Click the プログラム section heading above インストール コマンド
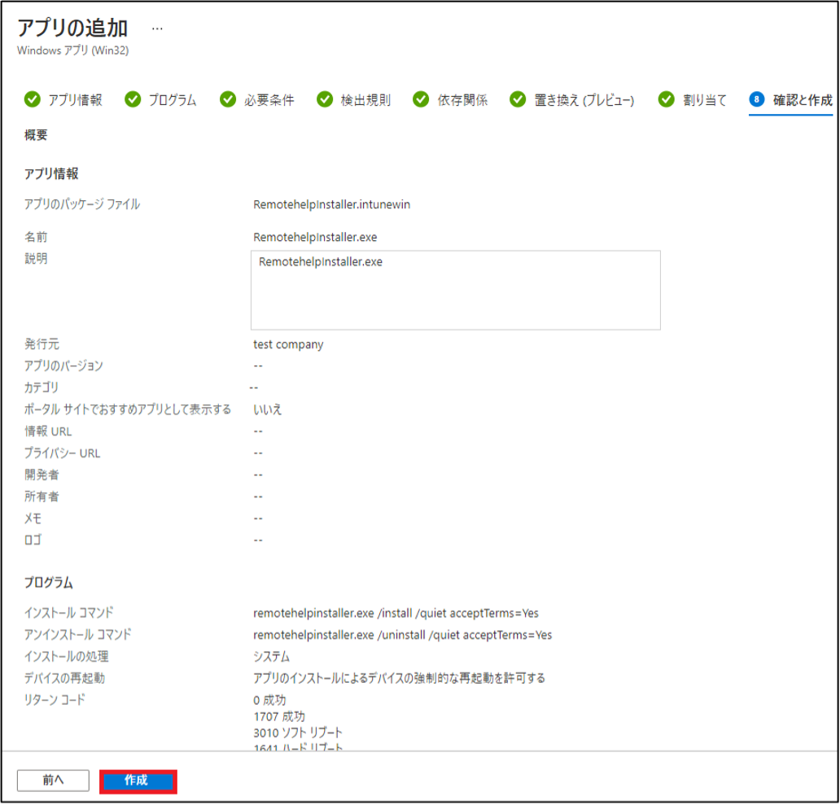The width and height of the screenshot is (840, 805). coord(48,583)
